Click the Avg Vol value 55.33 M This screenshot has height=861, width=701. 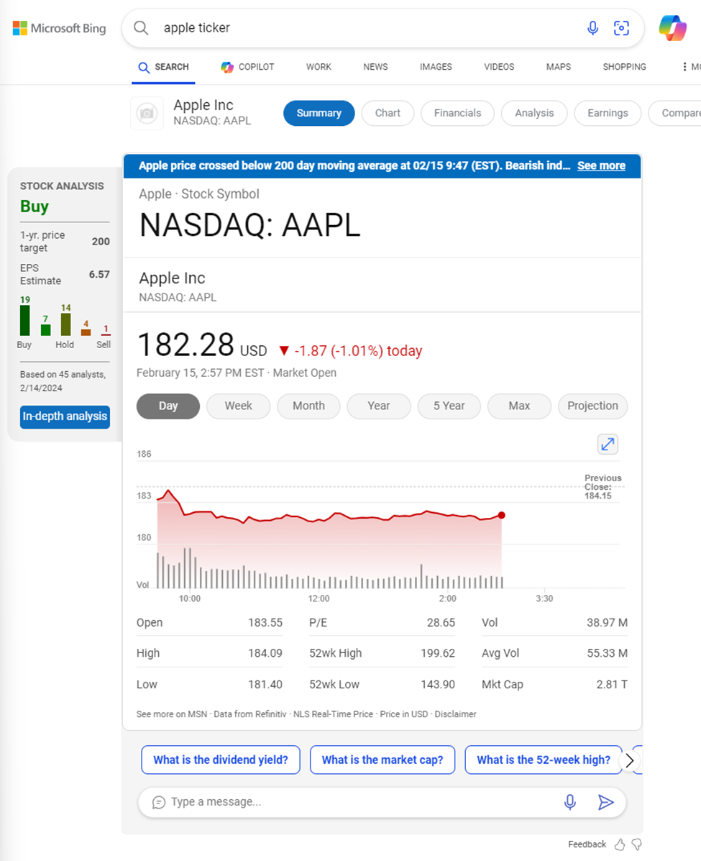[607, 653]
